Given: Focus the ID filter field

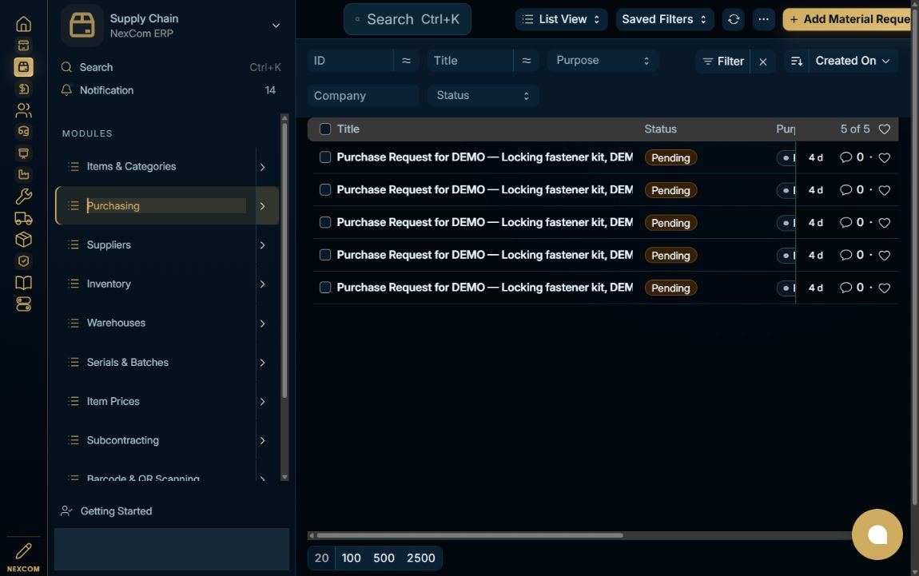Looking at the screenshot, I should tap(351, 61).
